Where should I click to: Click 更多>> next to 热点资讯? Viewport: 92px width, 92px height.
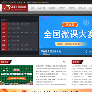point(65,62)
